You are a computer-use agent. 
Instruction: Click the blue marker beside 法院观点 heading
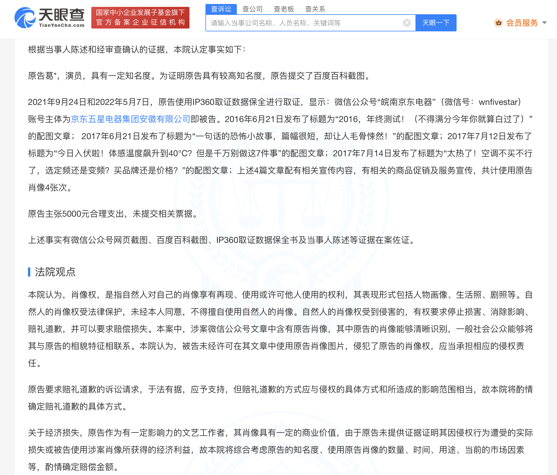pyautogui.click(x=29, y=273)
